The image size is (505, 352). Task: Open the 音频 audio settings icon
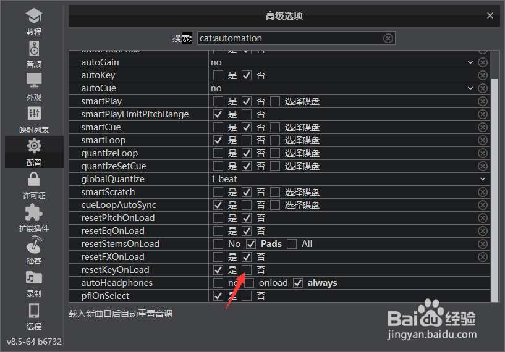pos(34,49)
